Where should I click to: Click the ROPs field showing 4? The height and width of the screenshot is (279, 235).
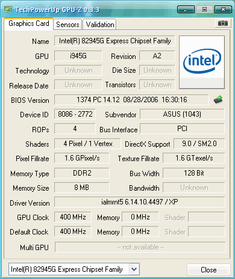pyautogui.click(x=75, y=129)
